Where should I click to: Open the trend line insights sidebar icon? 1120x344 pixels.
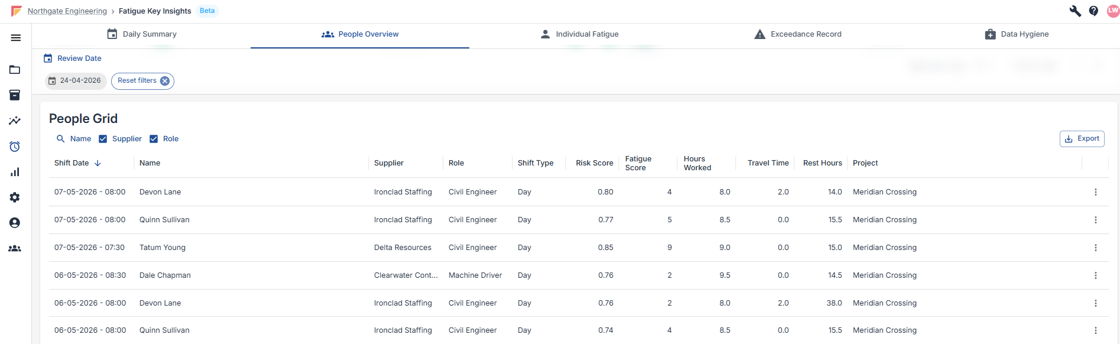point(15,121)
